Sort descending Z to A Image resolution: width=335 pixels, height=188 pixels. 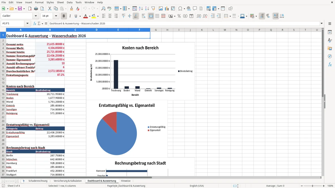(x=147, y=9)
